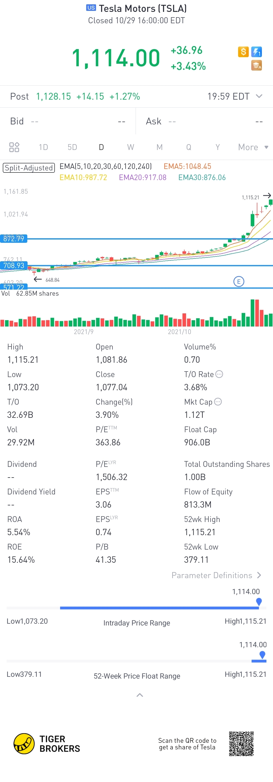
Task: Tap the P/E LYR value 1,506.32
Action: click(111, 477)
